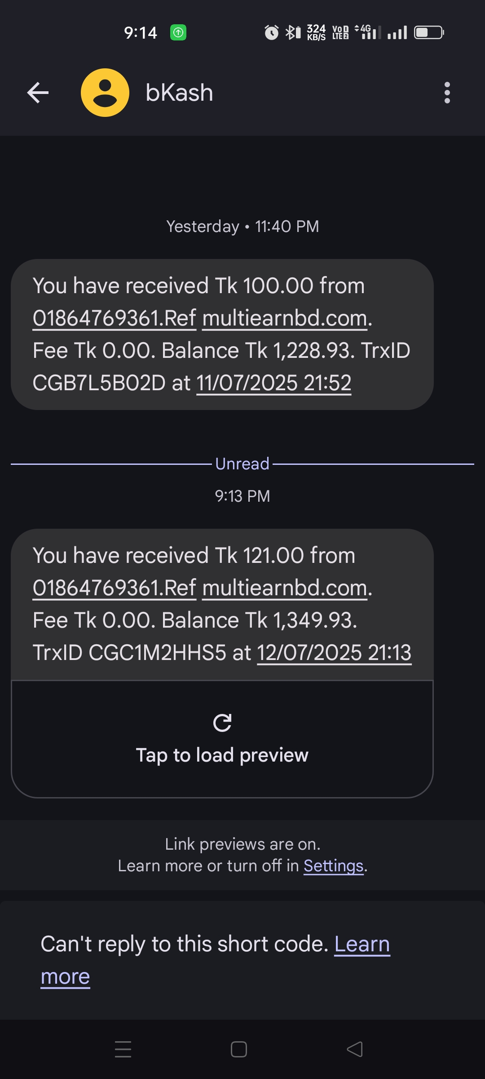Image resolution: width=485 pixels, height=1079 pixels.
Task: Open bKash conversation title details
Action: (x=179, y=93)
